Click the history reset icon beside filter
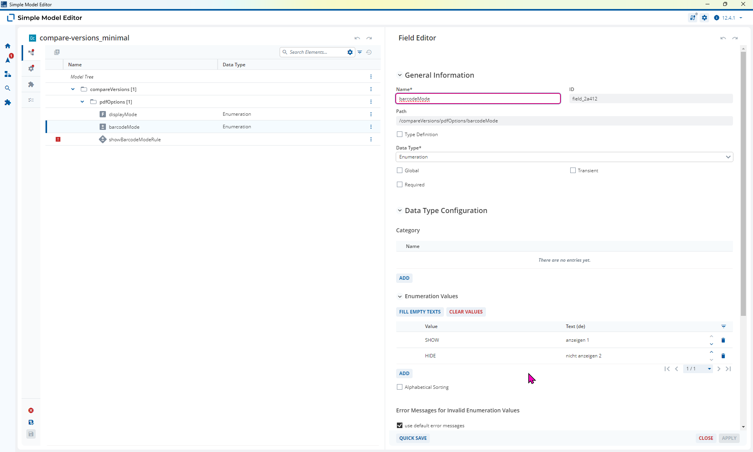 pyautogui.click(x=369, y=52)
